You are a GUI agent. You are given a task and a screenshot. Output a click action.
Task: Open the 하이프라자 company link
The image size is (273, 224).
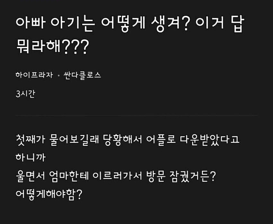34,76
